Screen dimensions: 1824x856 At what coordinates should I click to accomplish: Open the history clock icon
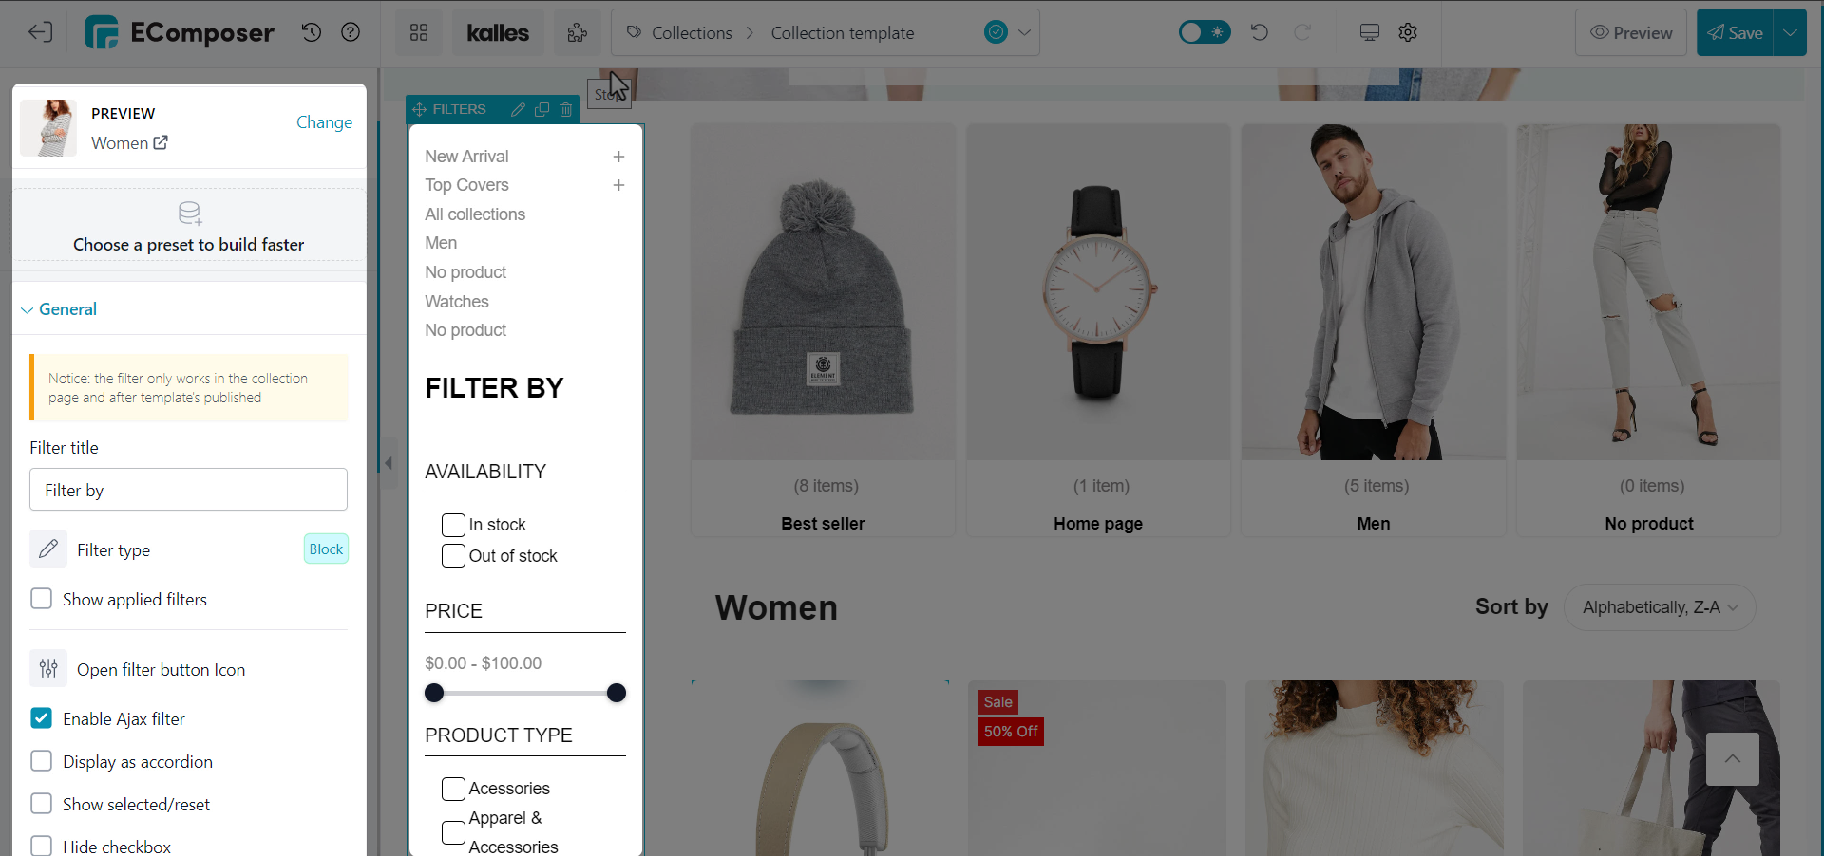[312, 32]
